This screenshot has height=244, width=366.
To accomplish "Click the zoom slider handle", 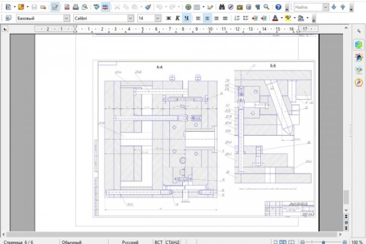I will 323,242.
